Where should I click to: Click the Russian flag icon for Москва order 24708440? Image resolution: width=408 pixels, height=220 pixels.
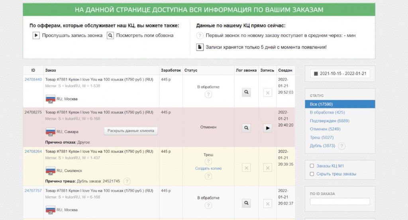[x=51, y=99]
